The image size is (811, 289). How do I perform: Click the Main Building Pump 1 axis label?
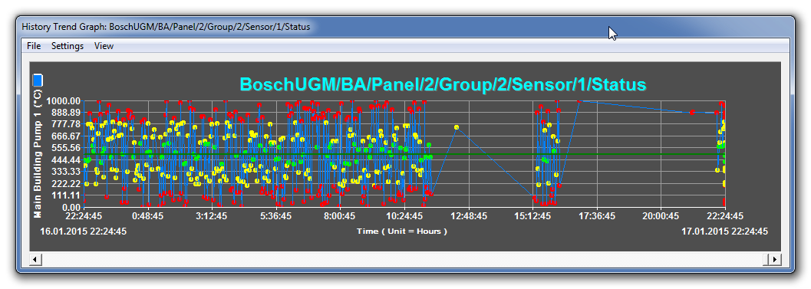tap(38, 153)
